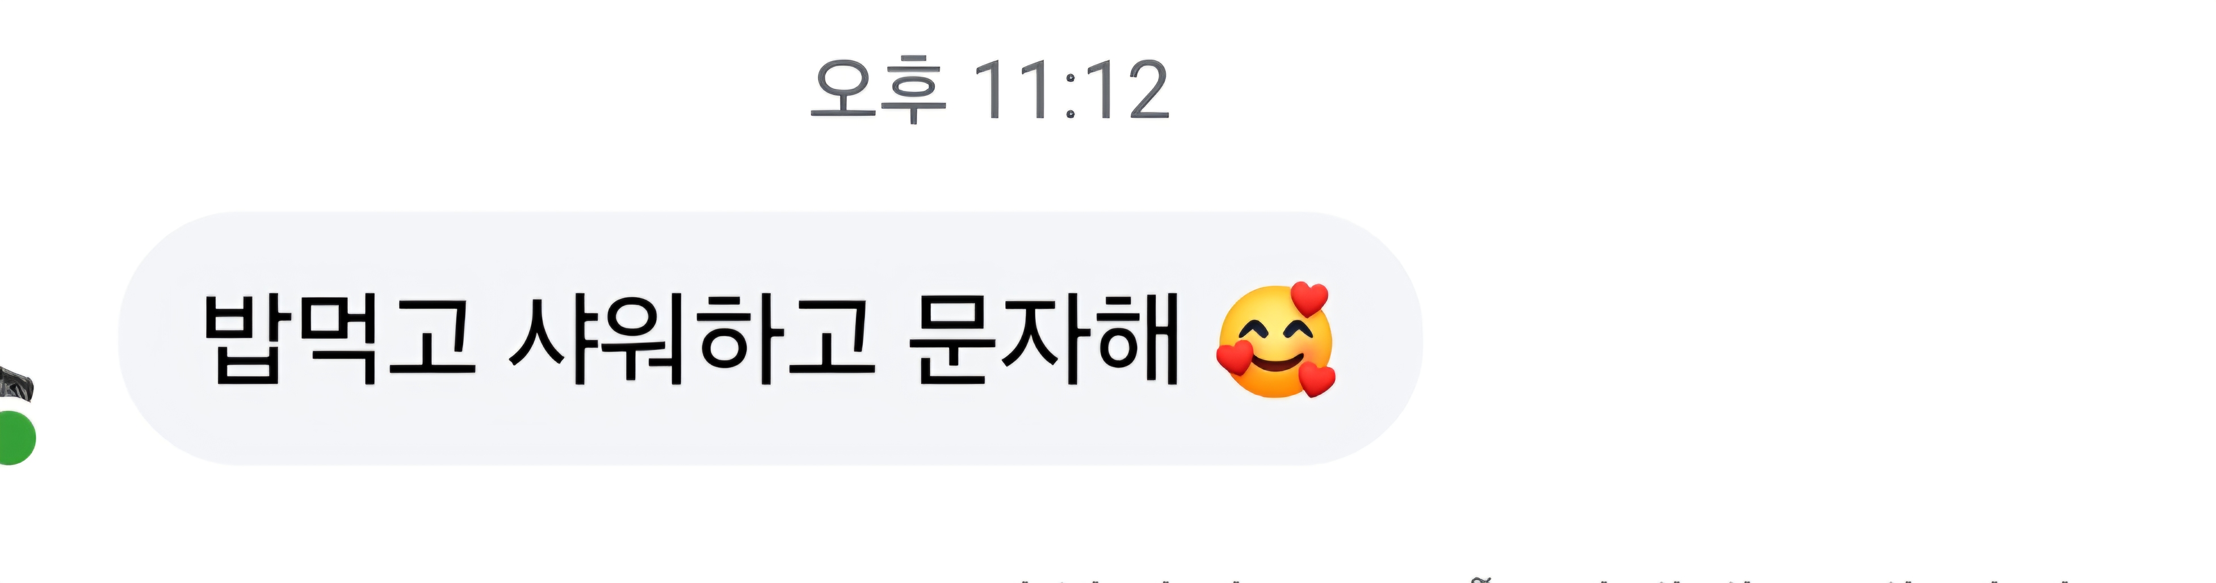2216x583 pixels.
Task: Click the red heart at emoji's lower left
Action: (1235, 357)
